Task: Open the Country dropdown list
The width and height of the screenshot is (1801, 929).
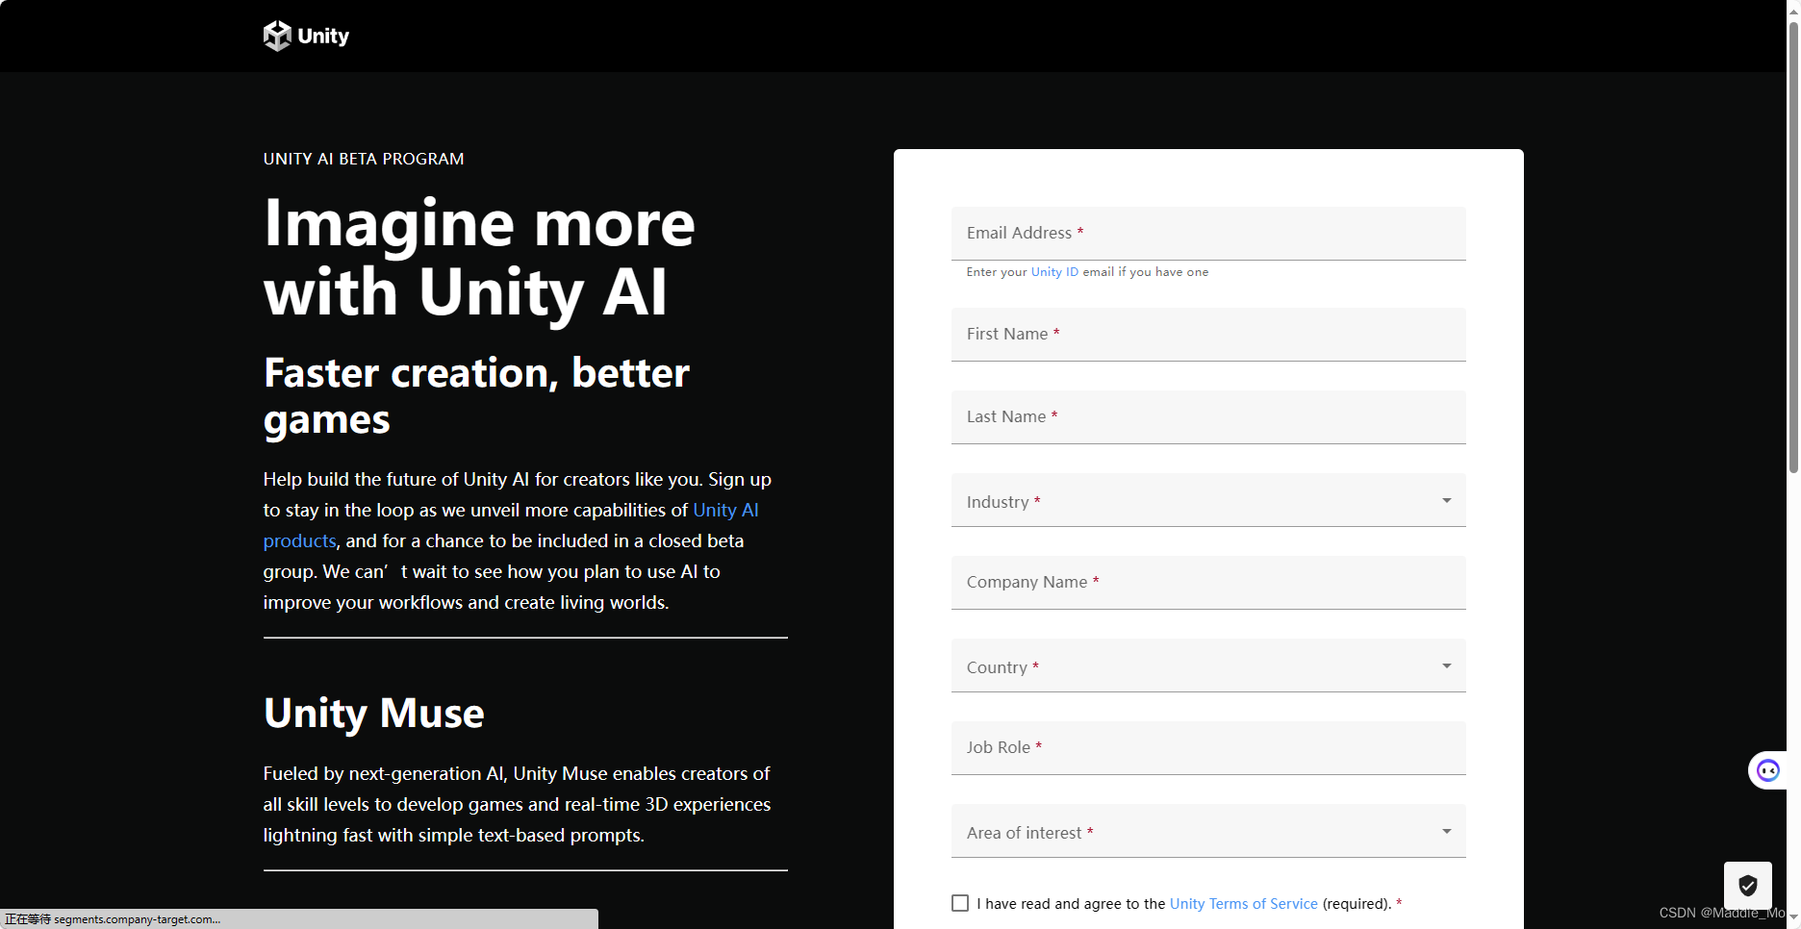Action: coord(1208,665)
